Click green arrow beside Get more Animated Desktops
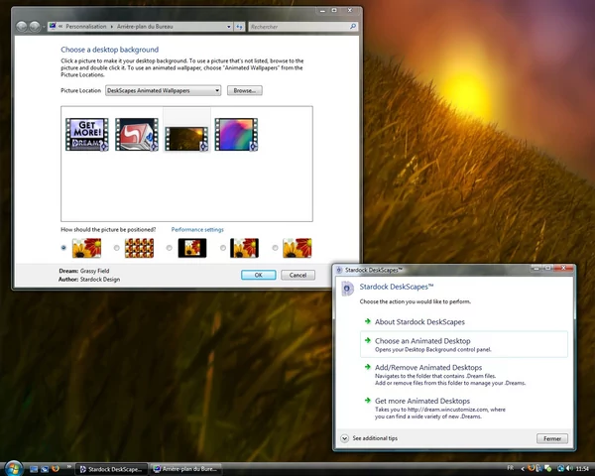595x476 pixels. tap(367, 401)
